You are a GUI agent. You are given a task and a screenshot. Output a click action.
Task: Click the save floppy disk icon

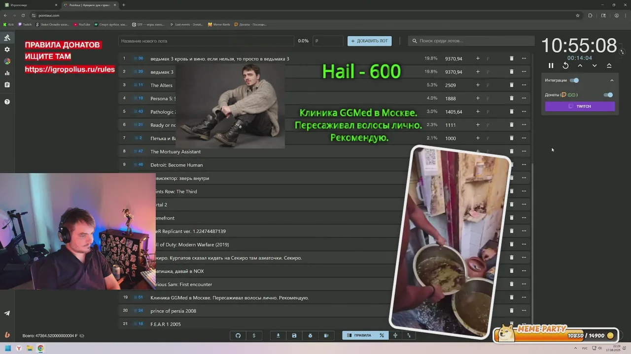pyautogui.click(x=294, y=335)
